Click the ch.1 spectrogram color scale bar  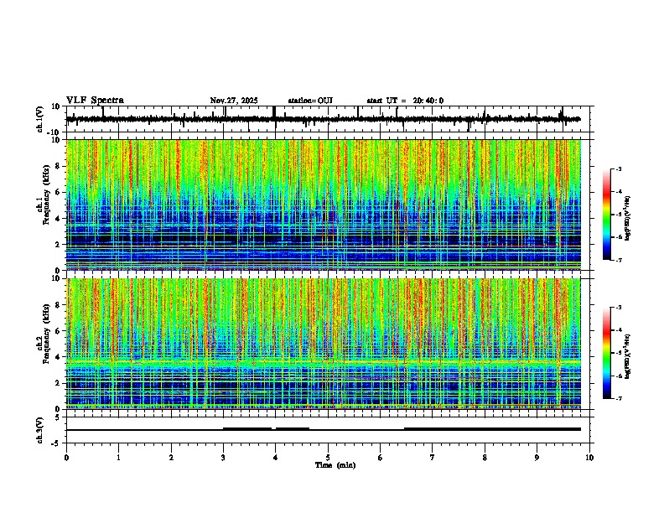pos(606,215)
